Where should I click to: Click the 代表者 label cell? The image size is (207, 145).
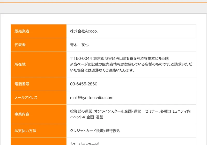(x=39, y=45)
